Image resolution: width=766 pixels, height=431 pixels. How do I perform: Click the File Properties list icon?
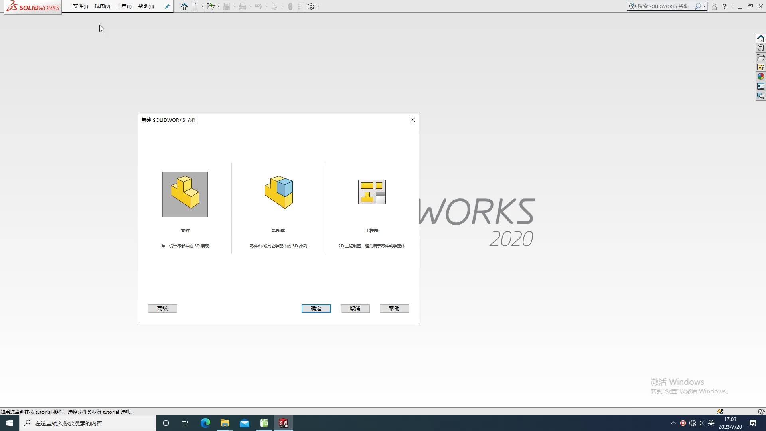click(x=301, y=6)
